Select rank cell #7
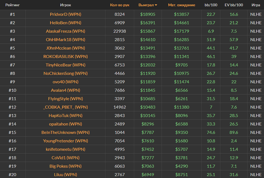The height and width of the screenshot is (178, 264). 12,65
